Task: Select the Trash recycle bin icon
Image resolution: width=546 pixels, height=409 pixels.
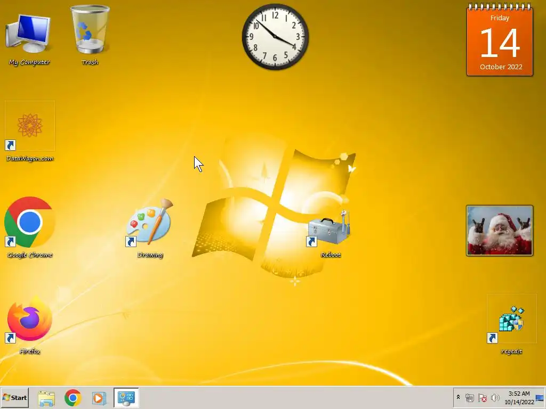Action: tap(90, 35)
